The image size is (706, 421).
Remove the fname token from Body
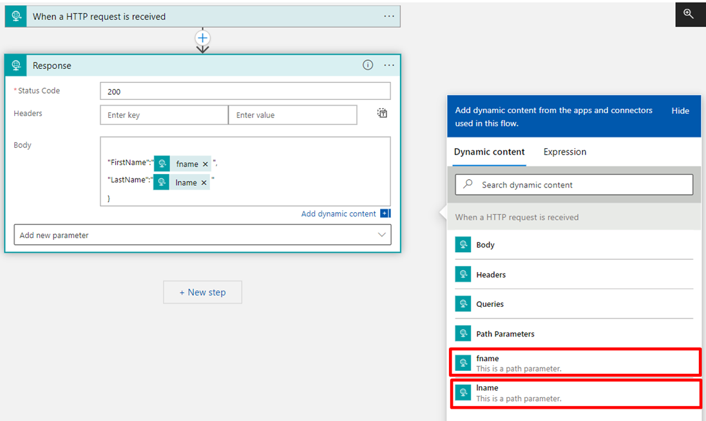(x=205, y=164)
